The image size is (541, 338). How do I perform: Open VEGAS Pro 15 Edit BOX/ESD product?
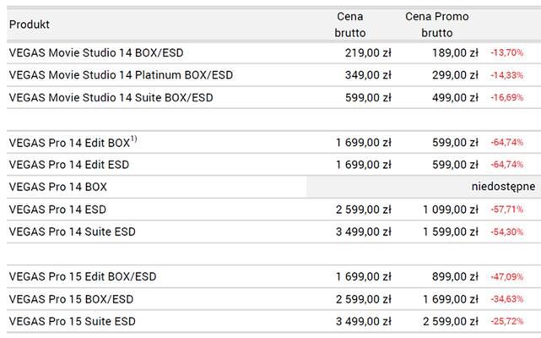click(83, 276)
